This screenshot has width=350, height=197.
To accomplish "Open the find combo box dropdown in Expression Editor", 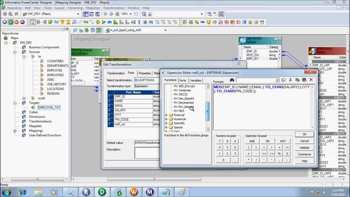I will pyautogui.click(x=277, y=80).
